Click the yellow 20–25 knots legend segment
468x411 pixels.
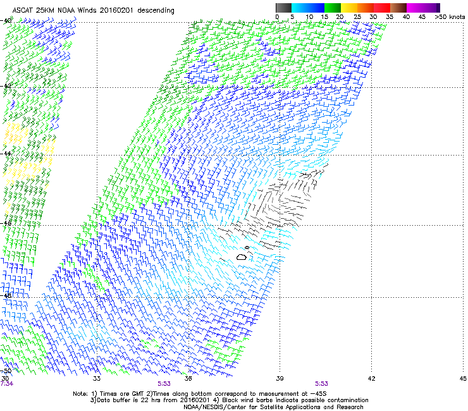tap(349, 8)
